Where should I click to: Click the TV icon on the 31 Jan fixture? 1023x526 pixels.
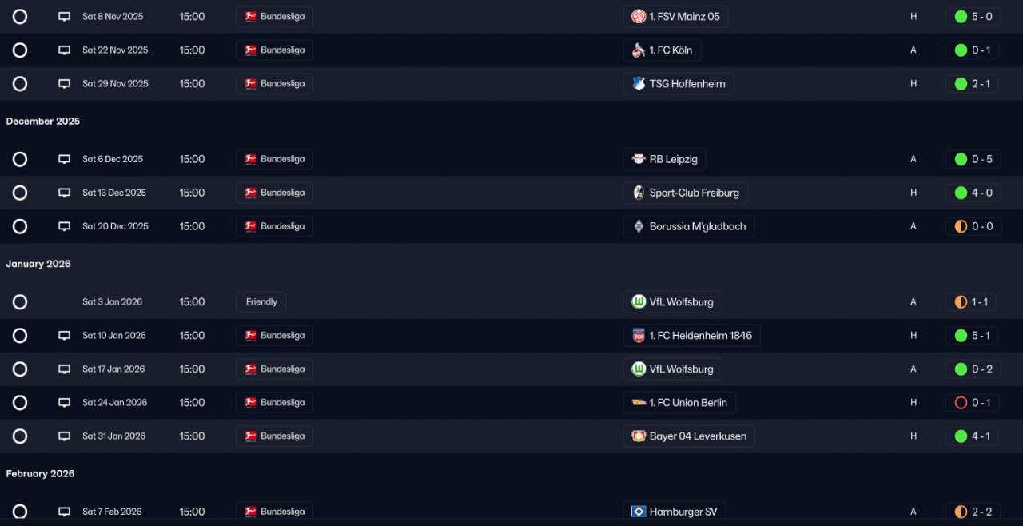(x=65, y=436)
